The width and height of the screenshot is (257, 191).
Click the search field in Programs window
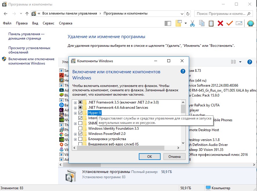pos(223,14)
